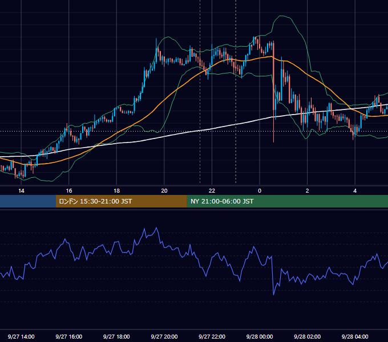Click the 4 hour label on price chart axis

tap(355, 191)
